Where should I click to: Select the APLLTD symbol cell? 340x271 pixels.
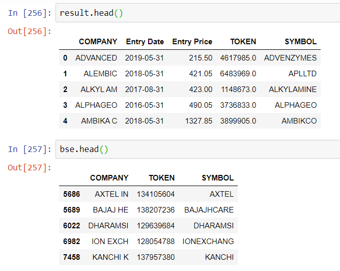[x=302, y=74]
